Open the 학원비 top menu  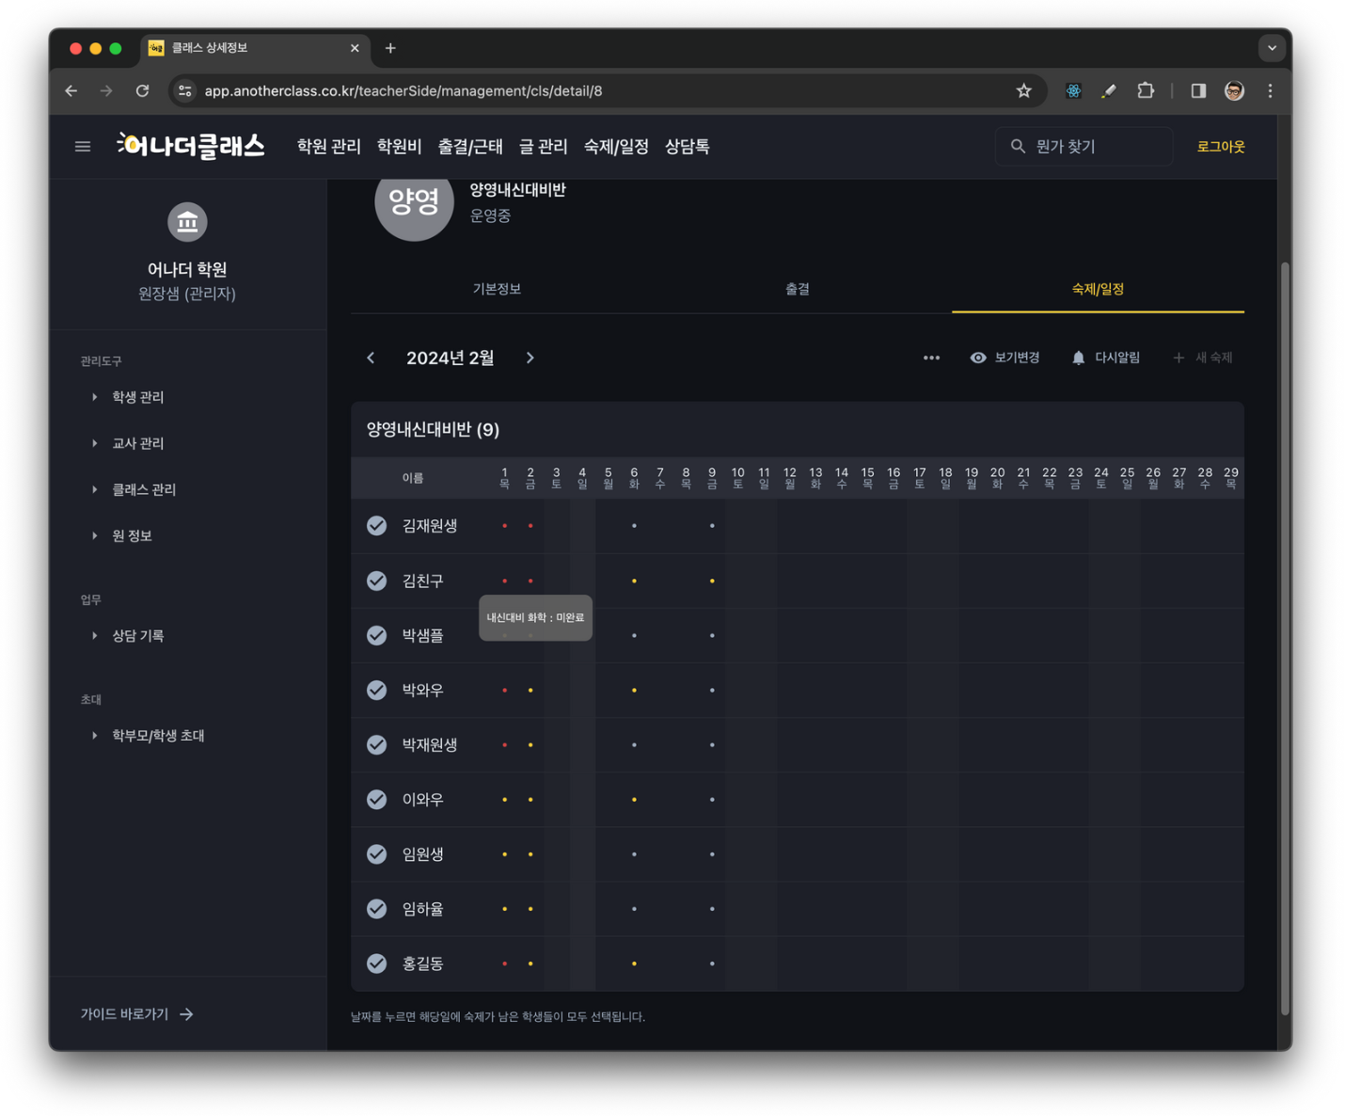coord(399,147)
